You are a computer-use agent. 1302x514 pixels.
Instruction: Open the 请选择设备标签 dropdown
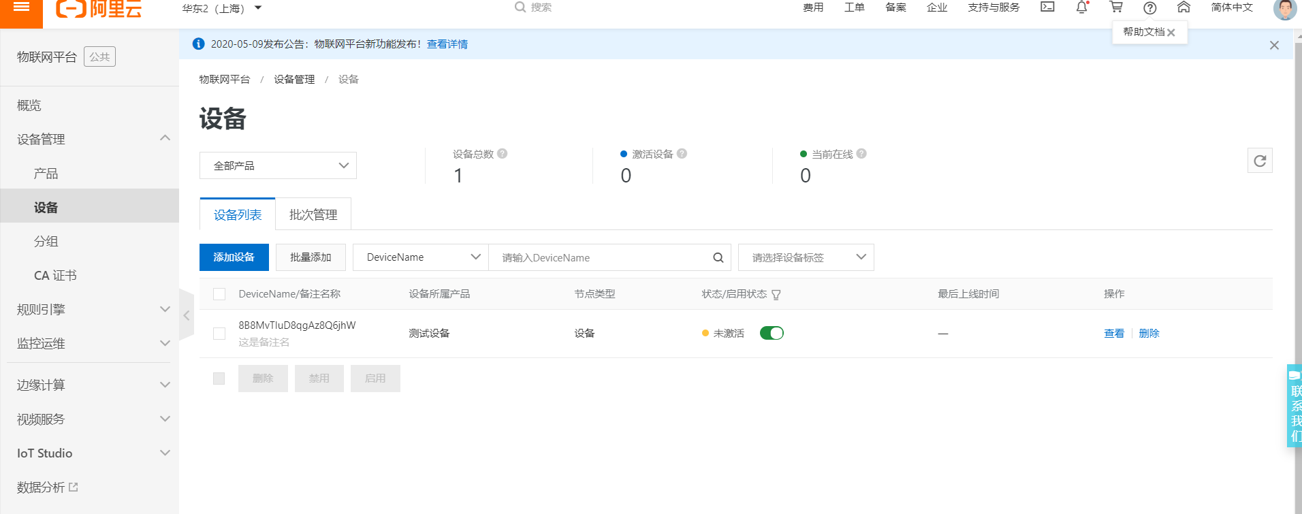pyautogui.click(x=806, y=257)
